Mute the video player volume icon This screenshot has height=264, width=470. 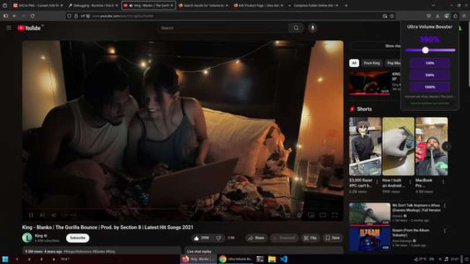pos(54,215)
